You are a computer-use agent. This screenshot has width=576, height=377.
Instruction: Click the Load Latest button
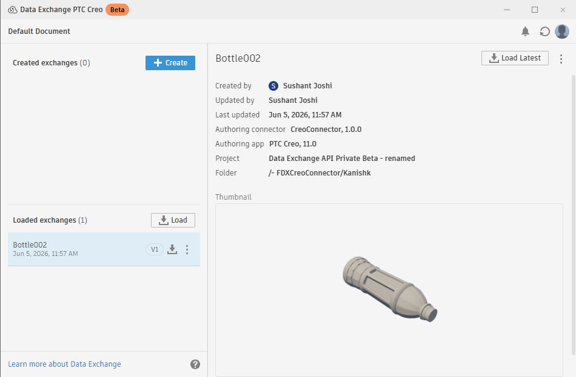pyautogui.click(x=515, y=58)
